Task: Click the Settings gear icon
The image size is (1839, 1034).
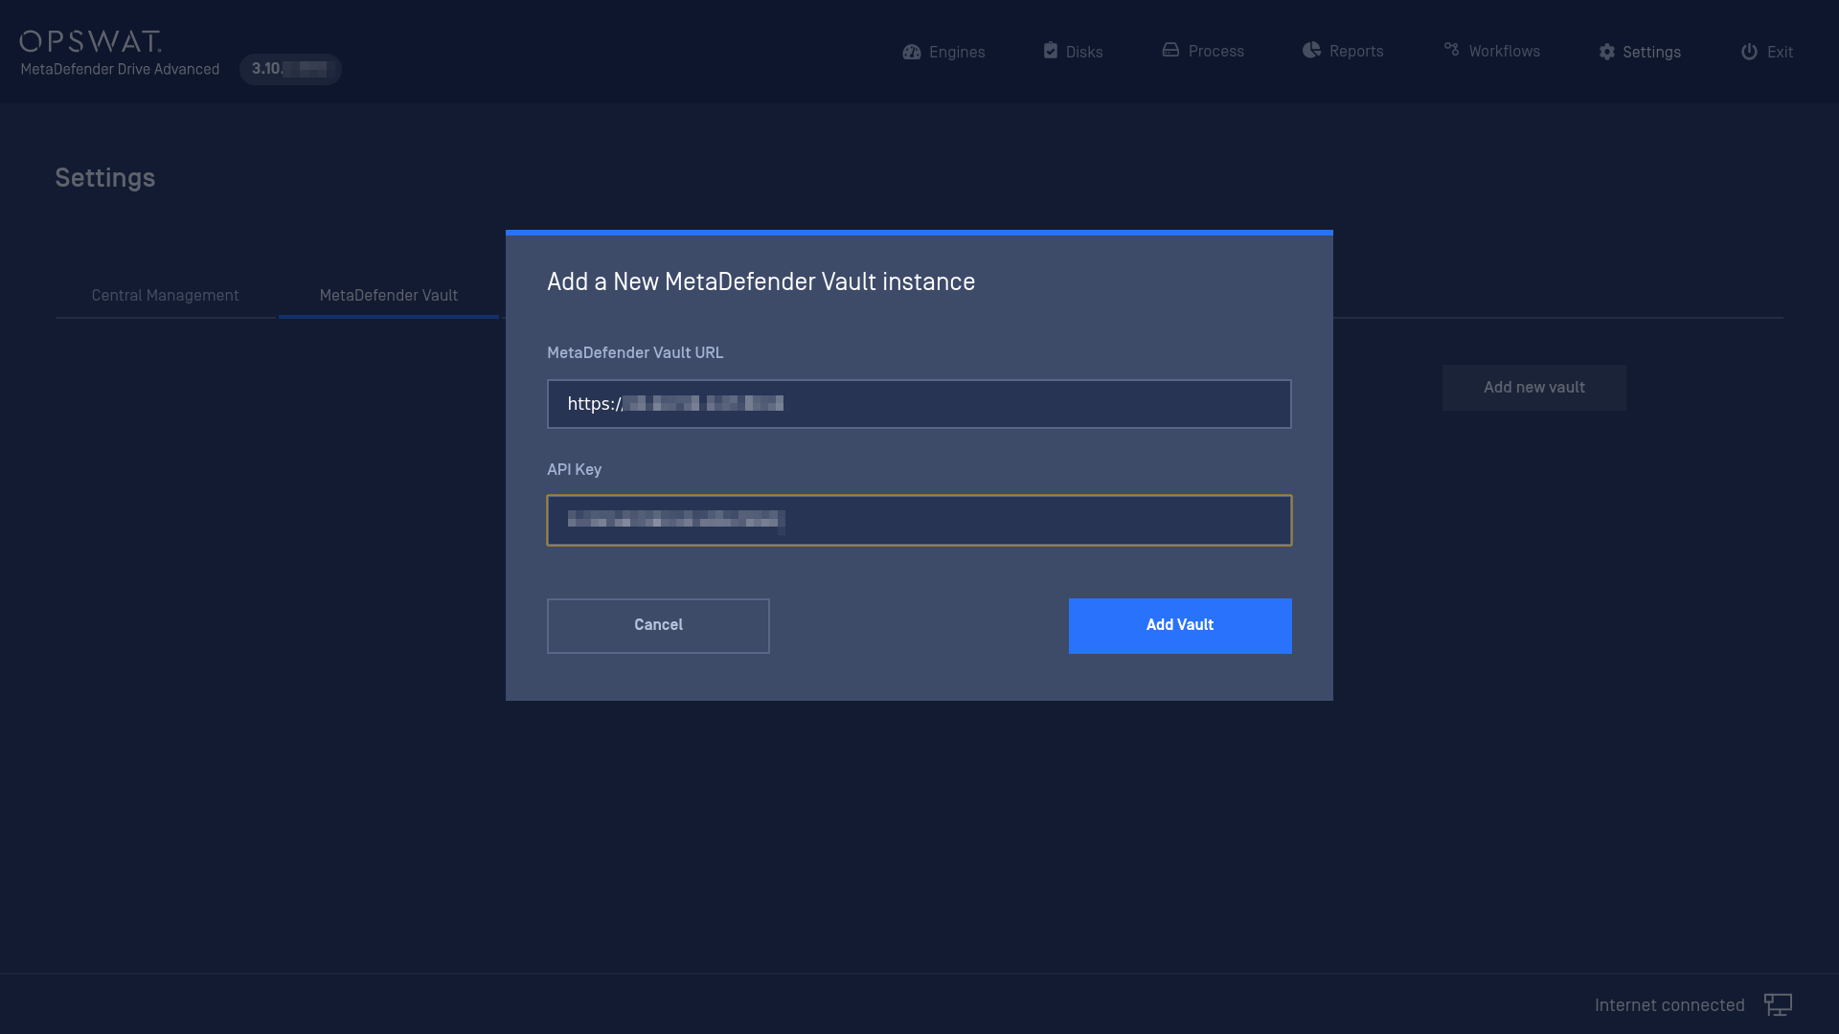Action: 1607,52
